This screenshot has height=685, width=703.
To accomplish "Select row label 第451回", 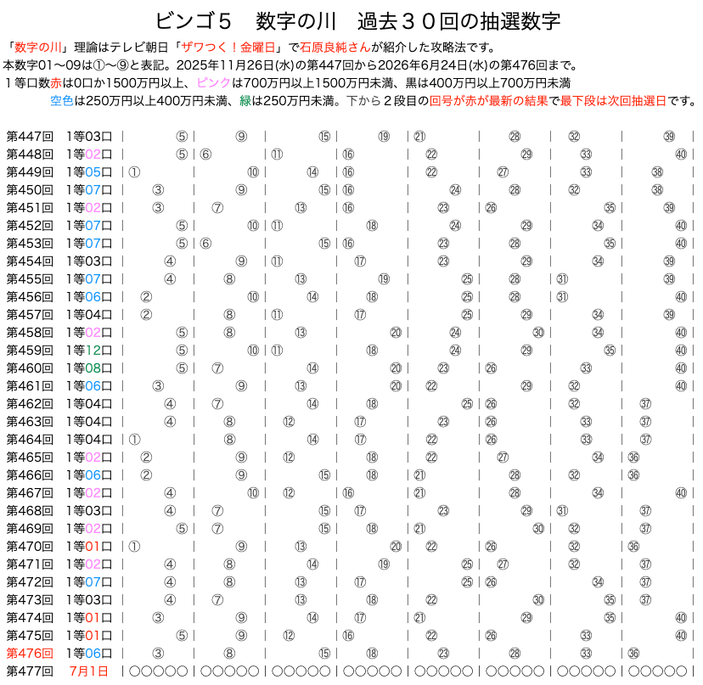I will (x=30, y=208).
